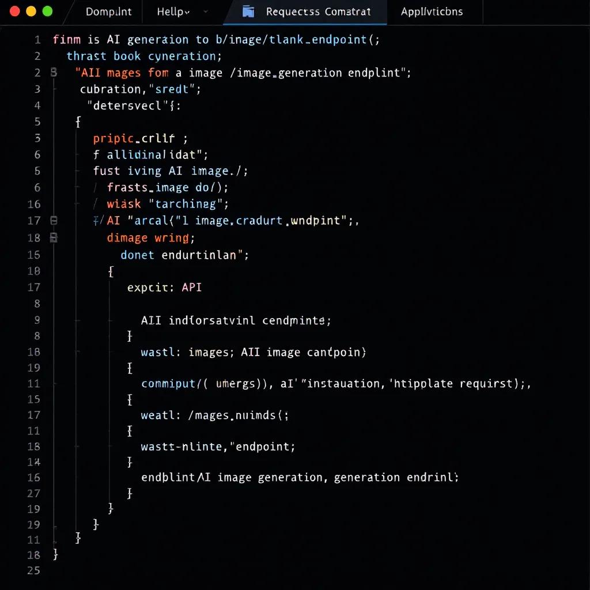Image resolution: width=590 pixels, height=590 pixels.
Task: Open the Dompilnt tab
Action: tap(108, 12)
